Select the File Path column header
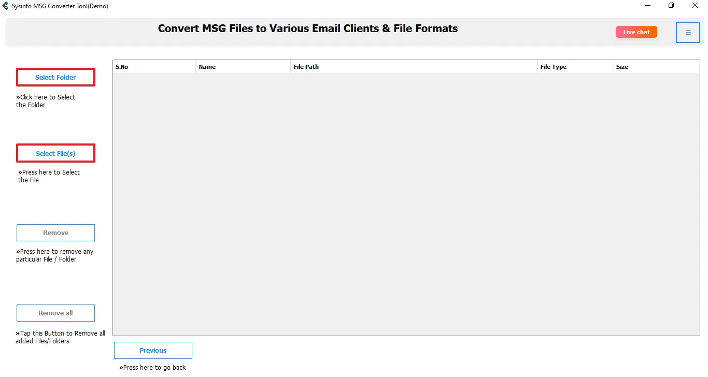Image resolution: width=708 pixels, height=377 pixels. click(414, 67)
